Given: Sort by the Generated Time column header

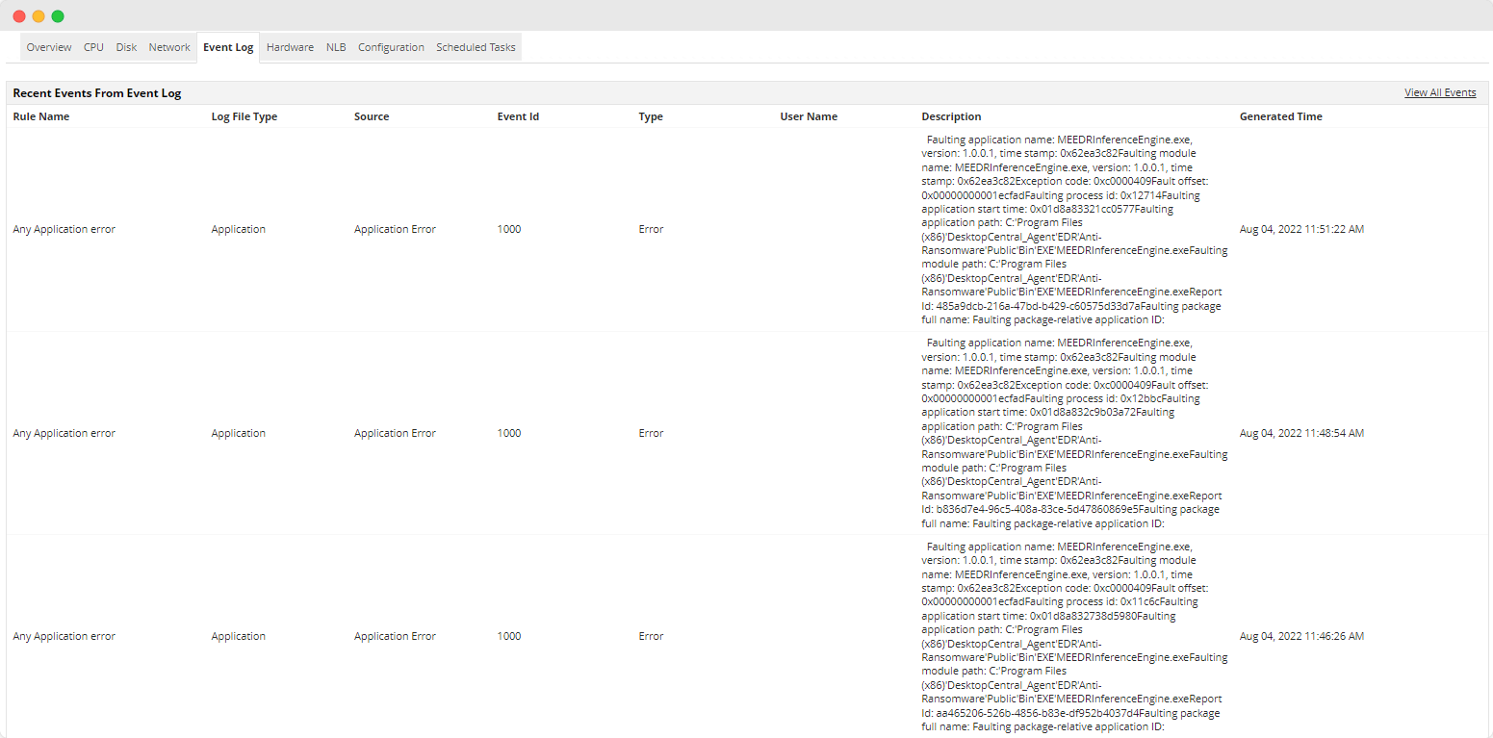Looking at the screenshot, I should [x=1280, y=116].
